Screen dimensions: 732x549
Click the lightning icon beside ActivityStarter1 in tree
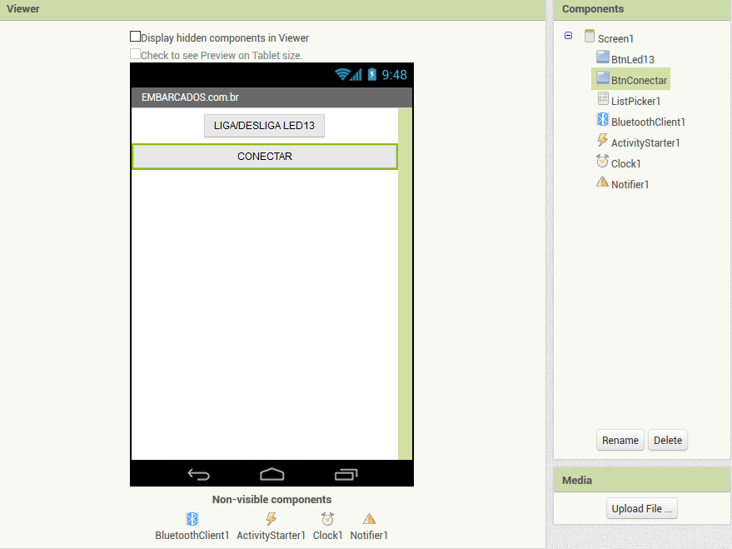click(x=603, y=140)
